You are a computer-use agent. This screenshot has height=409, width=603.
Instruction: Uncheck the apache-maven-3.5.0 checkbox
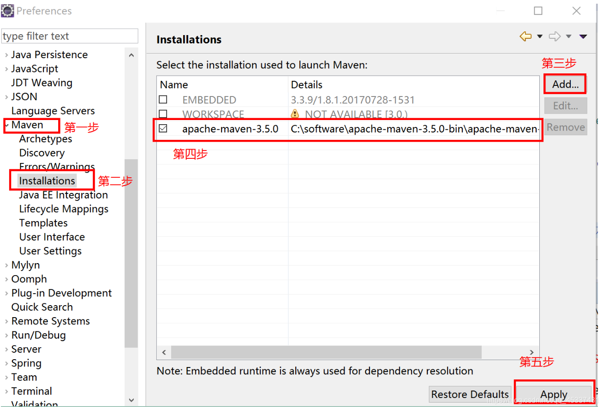[x=163, y=129]
